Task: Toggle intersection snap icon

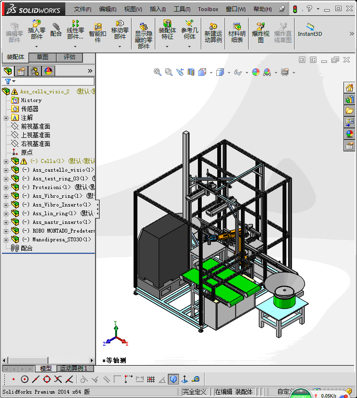Action: [x=58, y=380]
